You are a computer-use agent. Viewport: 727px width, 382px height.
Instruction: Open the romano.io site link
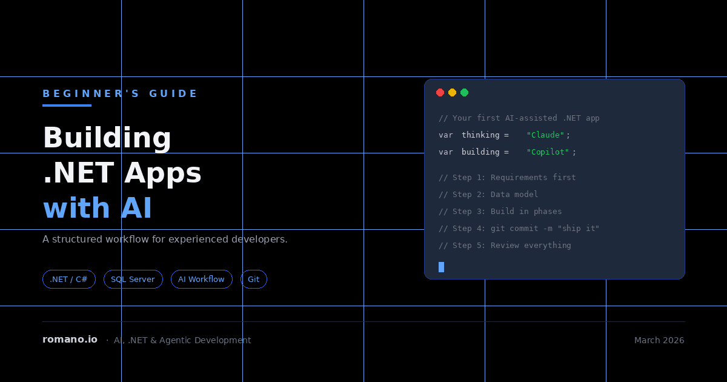click(x=70, y=340)
